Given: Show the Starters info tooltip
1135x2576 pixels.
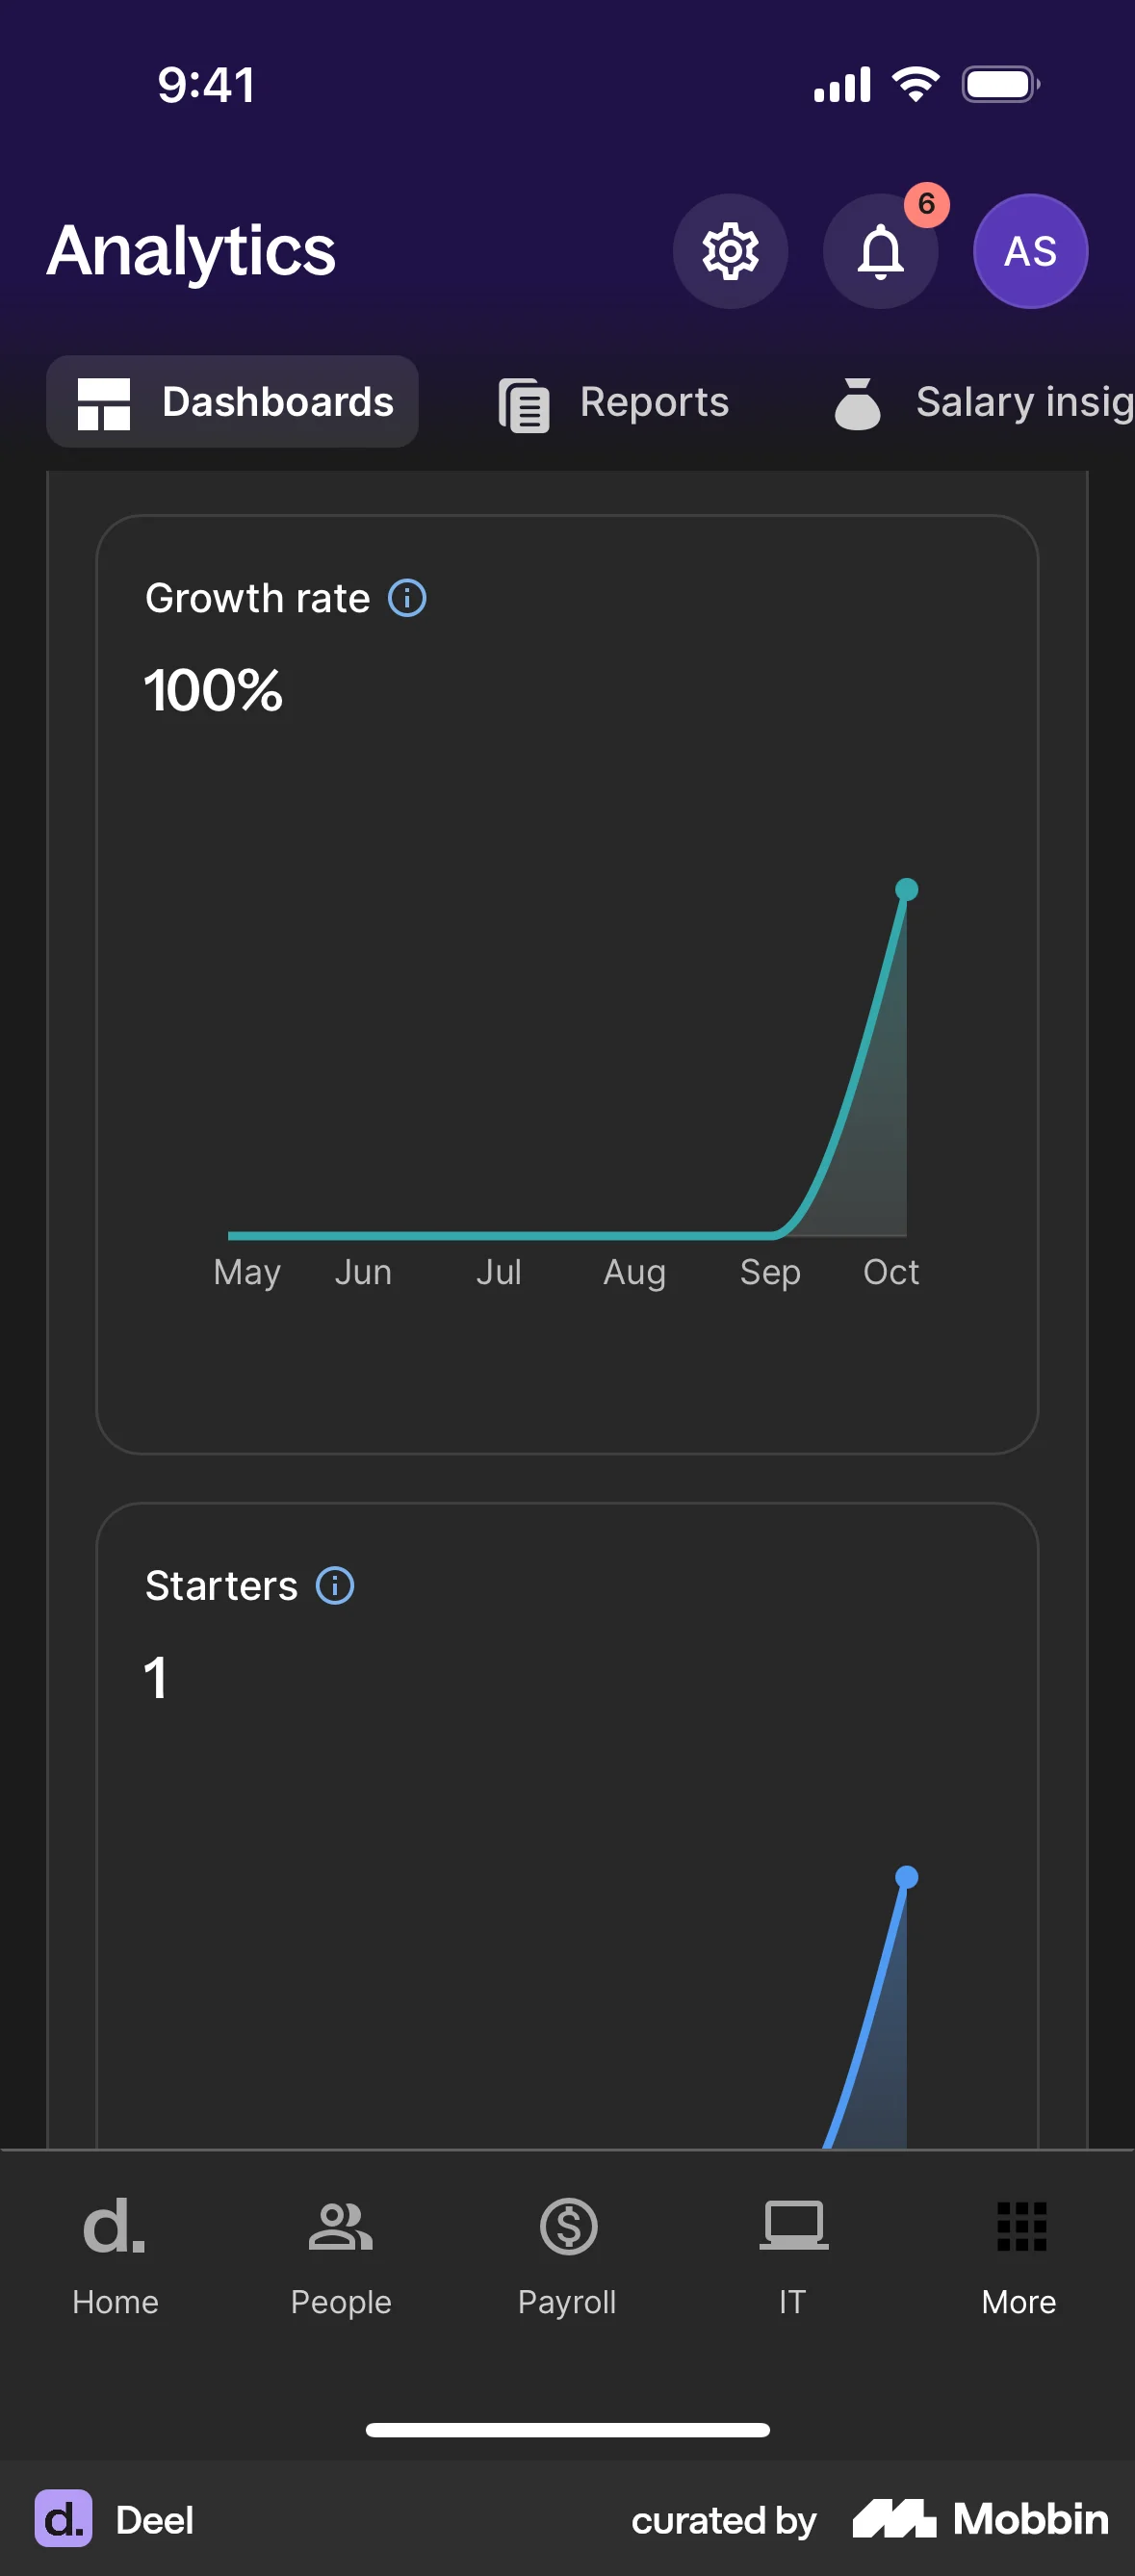Looking at the screenshot, I should point(335,1585).
